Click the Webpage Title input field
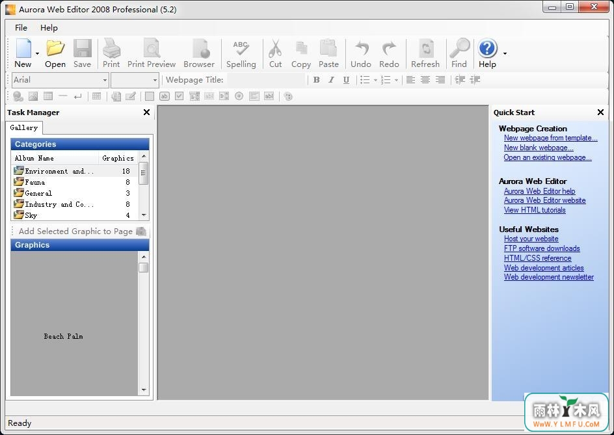 266,80
